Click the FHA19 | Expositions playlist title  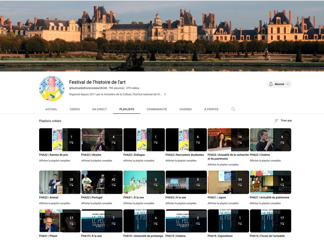pyautogui.click(x=220, y=236)
